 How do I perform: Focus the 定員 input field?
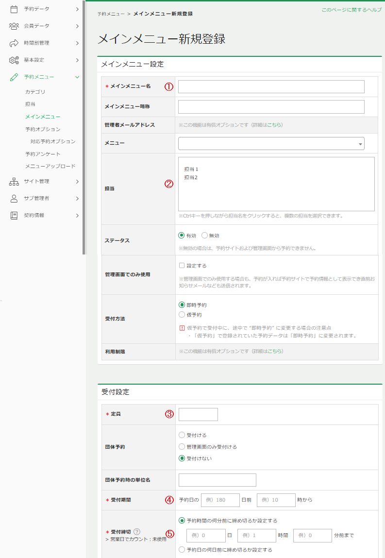coord(198,414)
